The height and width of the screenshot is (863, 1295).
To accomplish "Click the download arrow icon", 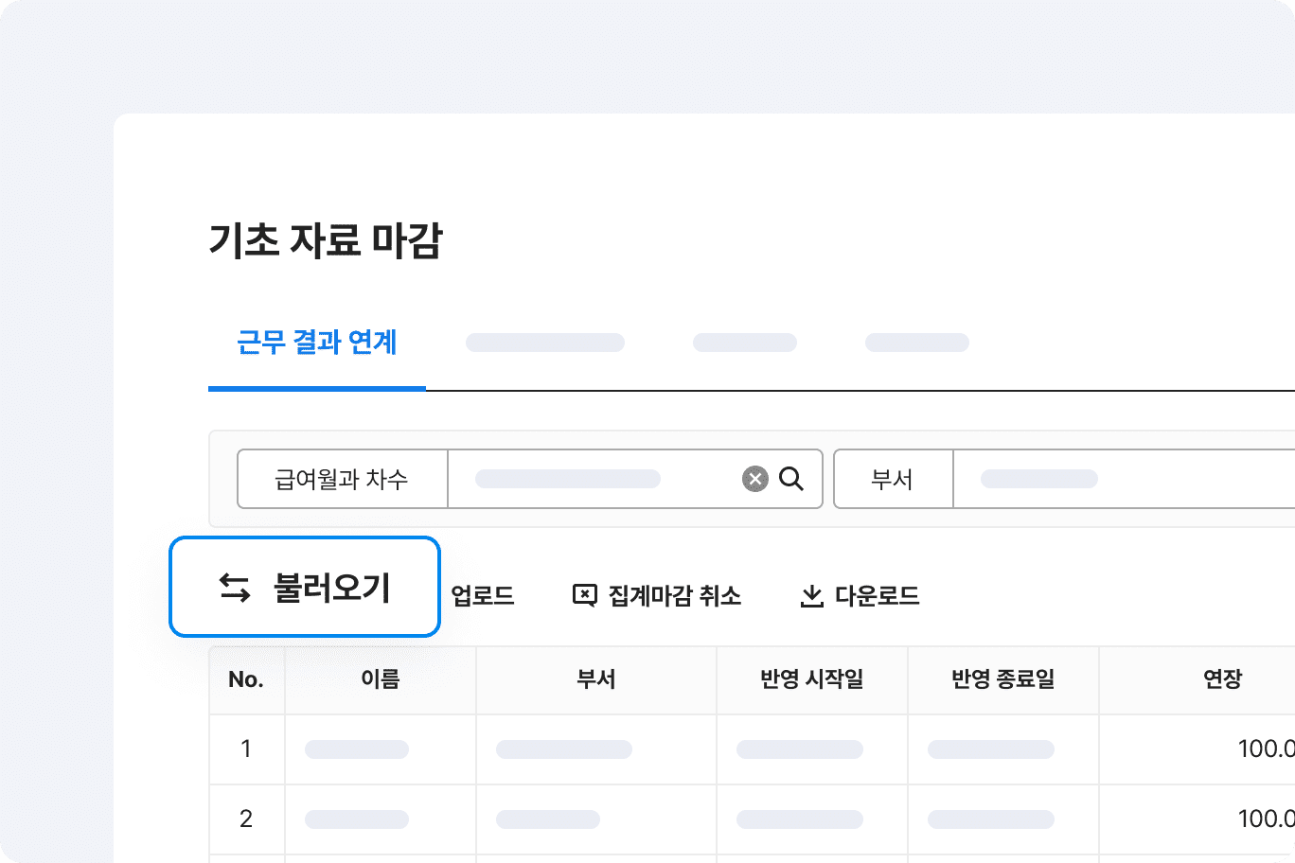I will [x=811, y=596].
